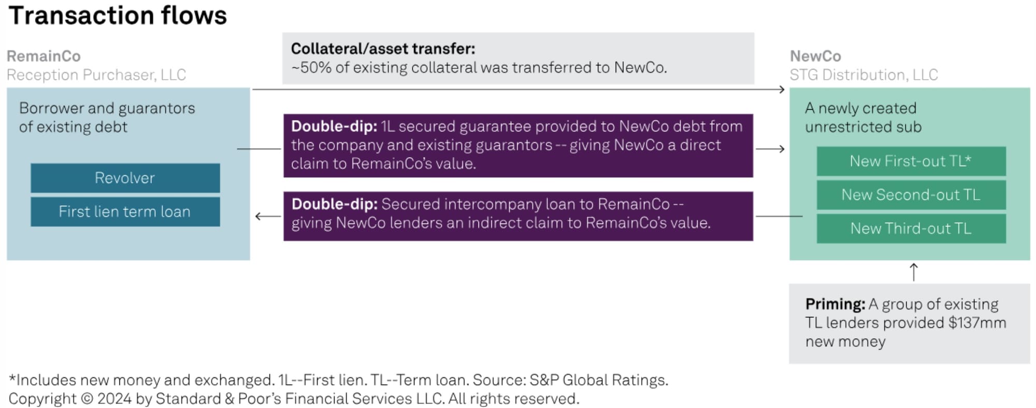
Task: Click the footnote about new money and exchanged
Action: tap(338, 380)
